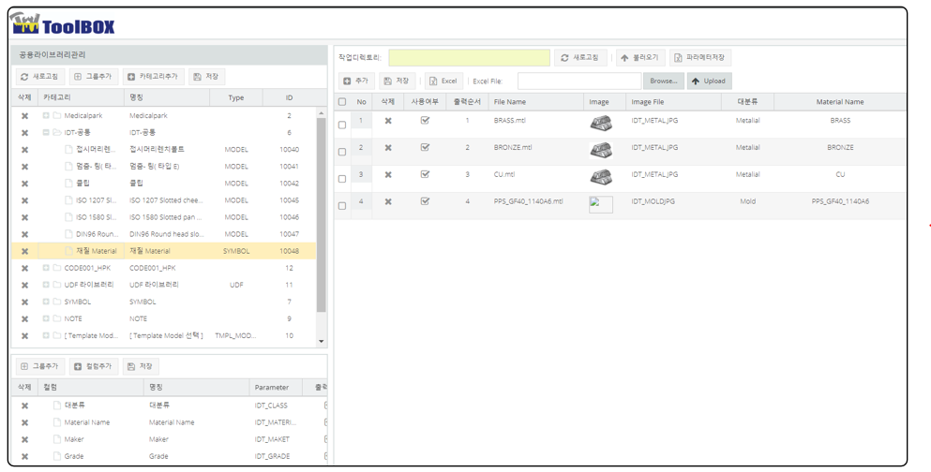Click the 컬럼추가 button
Image resolution: width=931 pixels, height=472 pixels.
pyautogui.click(x=93, y=366)
